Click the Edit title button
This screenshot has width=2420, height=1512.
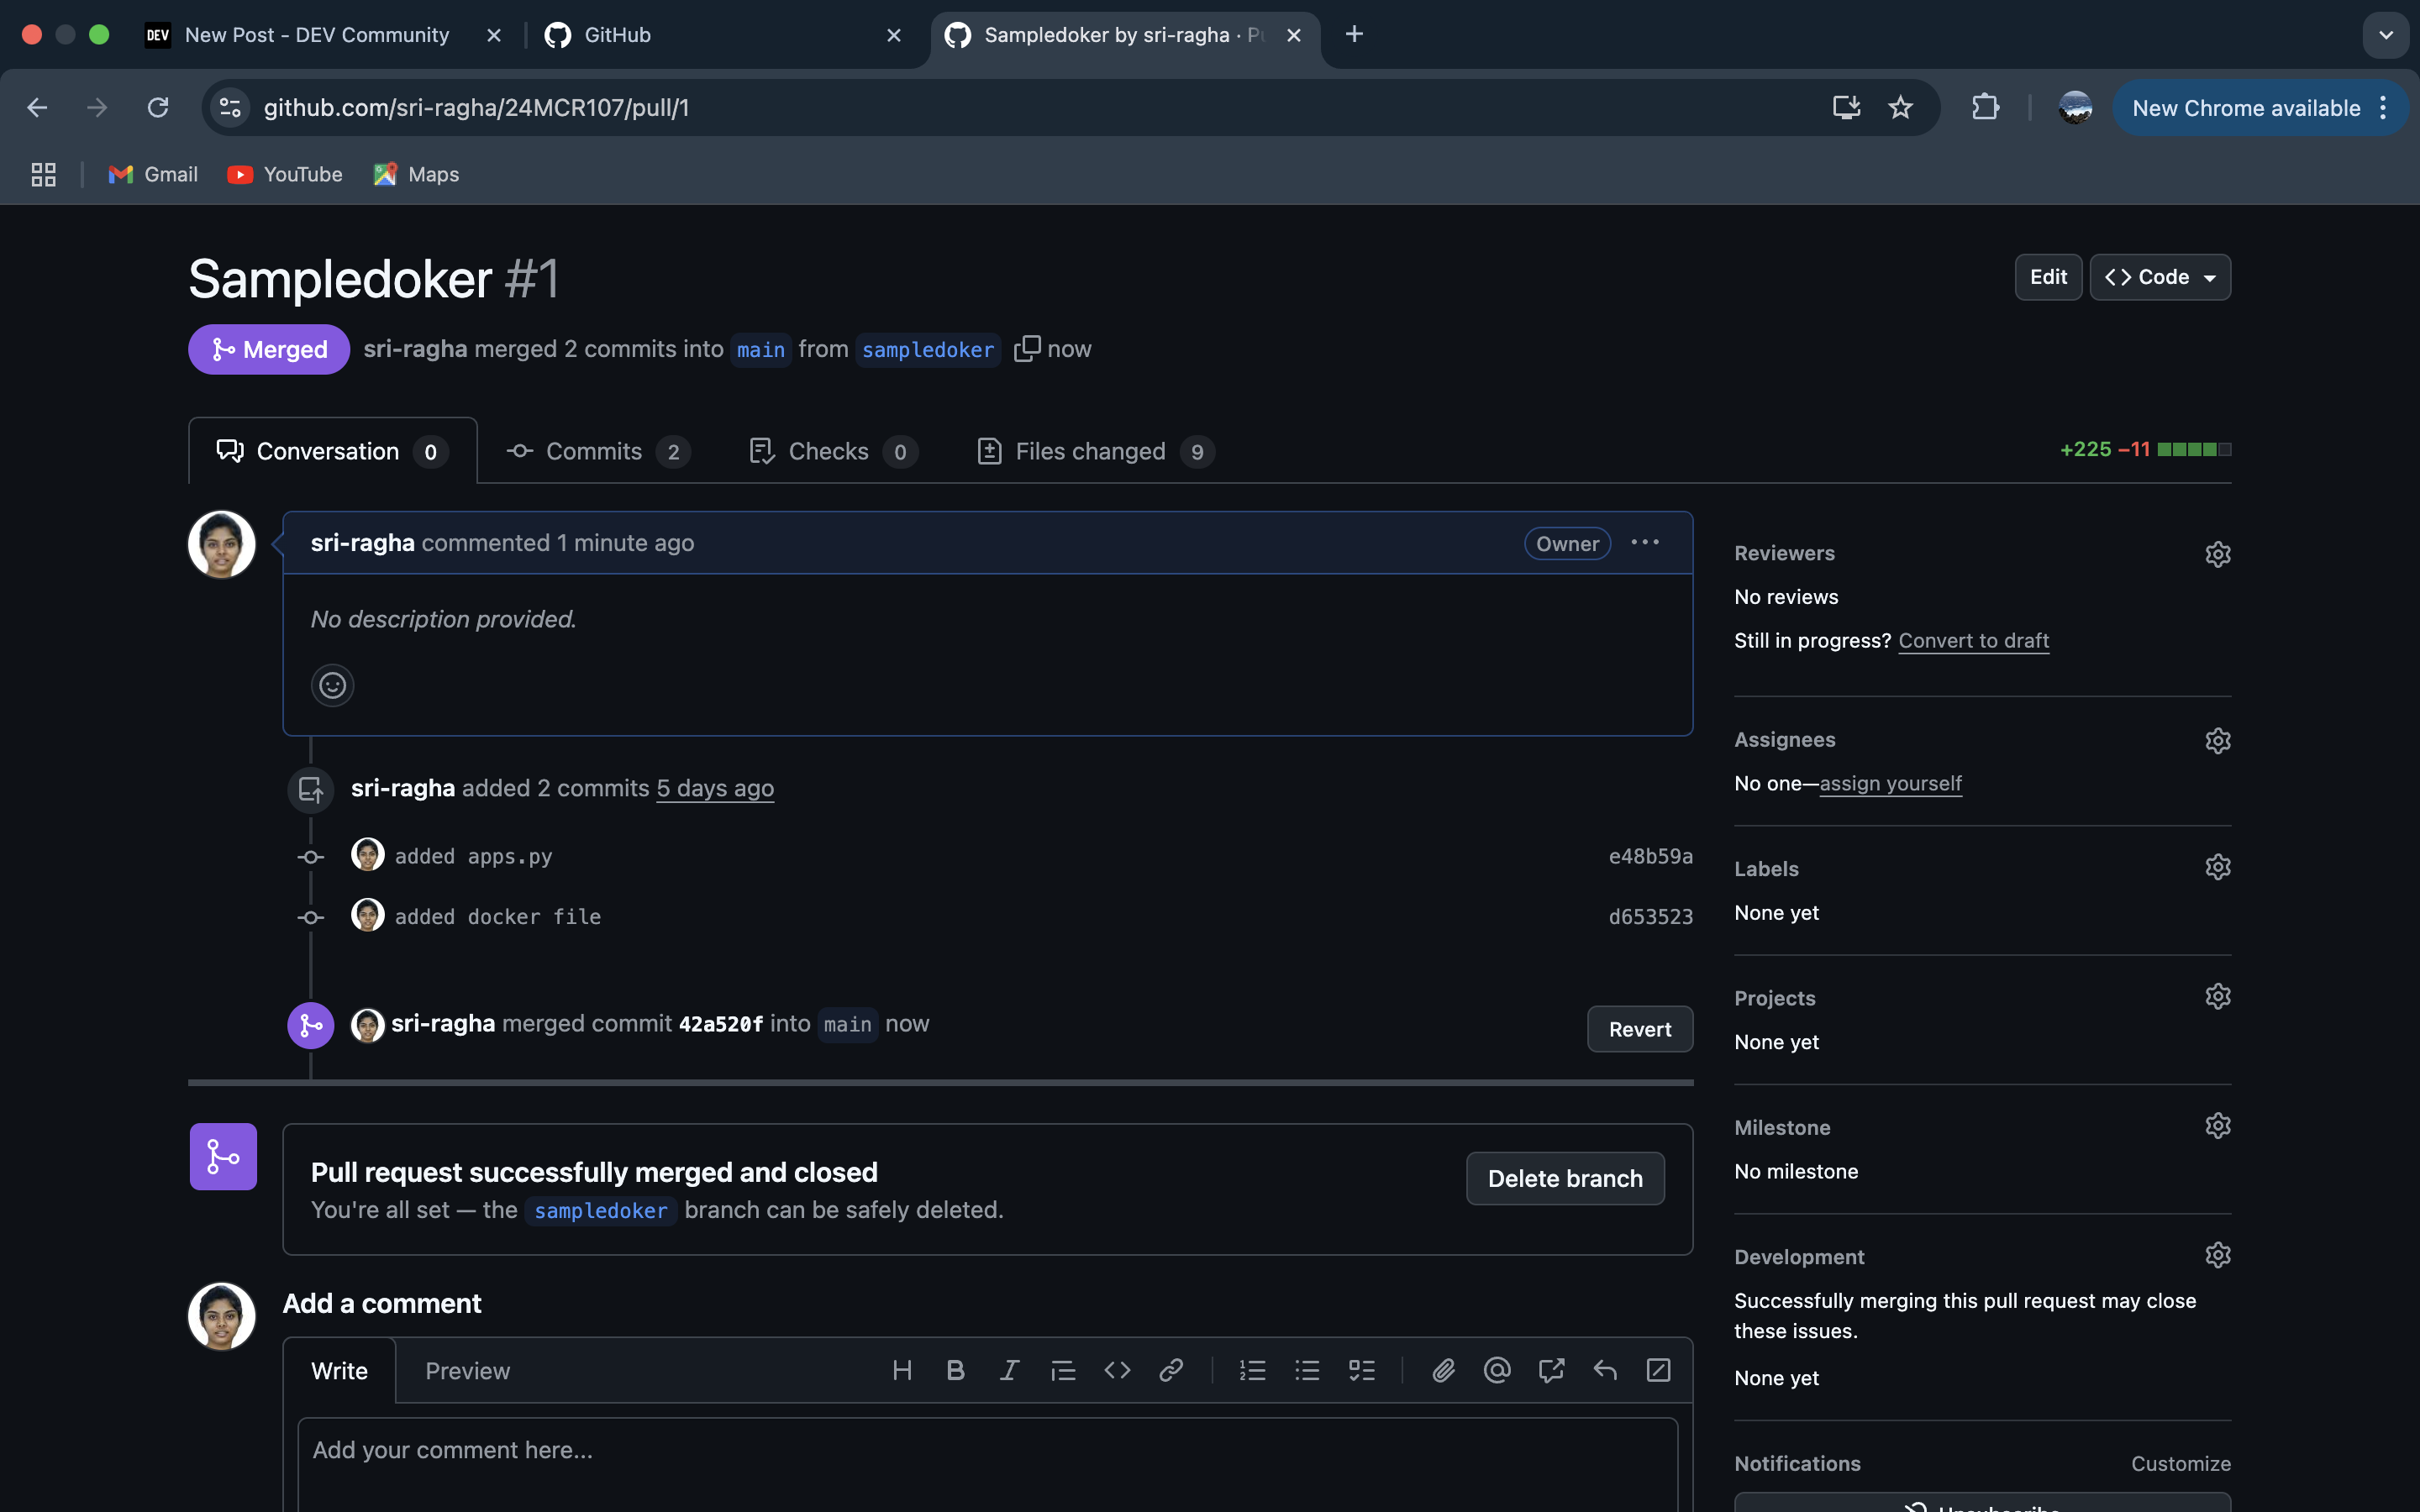(2048, 277)
